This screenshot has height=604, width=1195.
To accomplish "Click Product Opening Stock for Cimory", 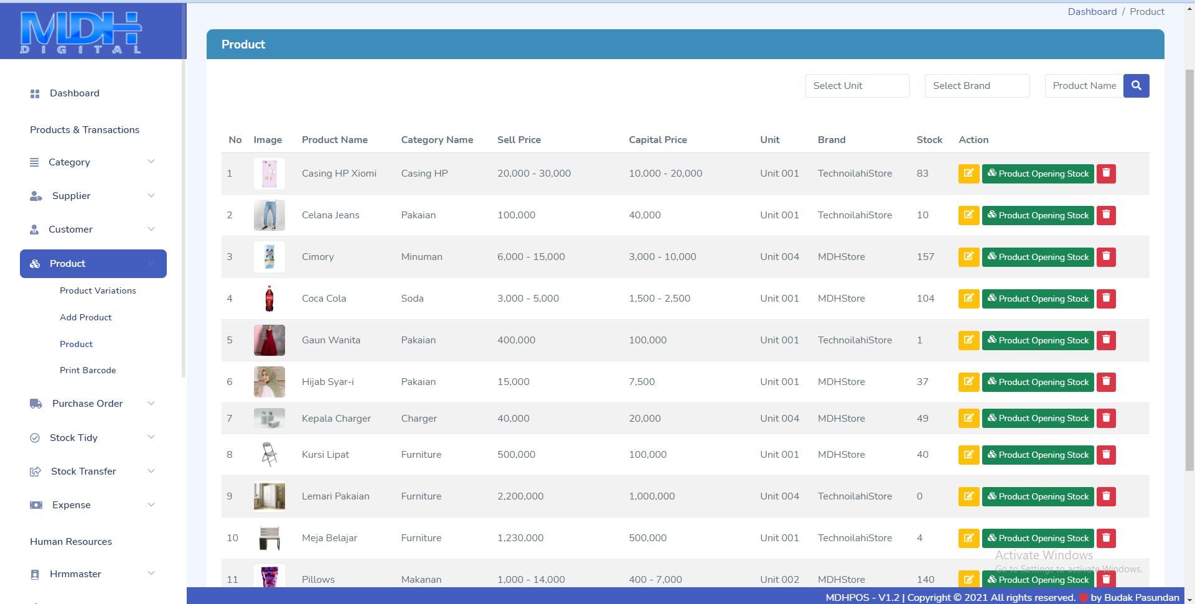I will (x=1038, y=257).
